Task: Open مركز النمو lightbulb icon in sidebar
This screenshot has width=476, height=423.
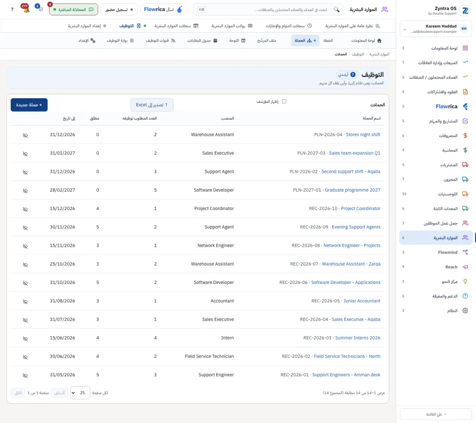Action: click(465, 282)
